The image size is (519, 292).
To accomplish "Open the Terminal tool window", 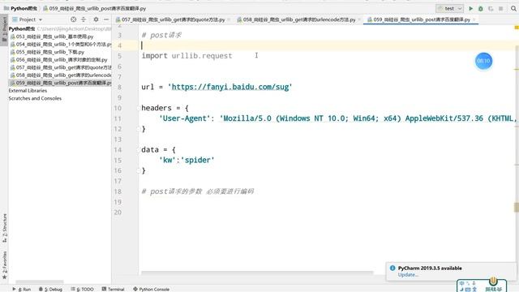I will click(x=113, y=289).
